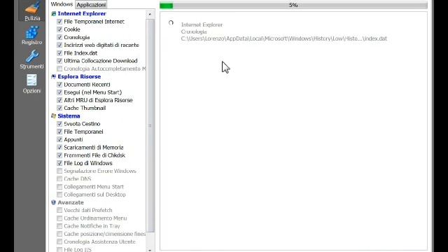Click the scroll down arrow of cleaner list
Viewport: 448px width, 252px height.
(150, 250)
